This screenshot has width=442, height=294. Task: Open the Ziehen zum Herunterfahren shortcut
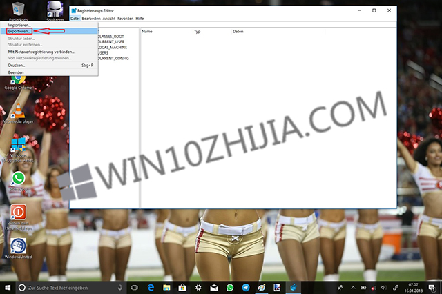19,217
